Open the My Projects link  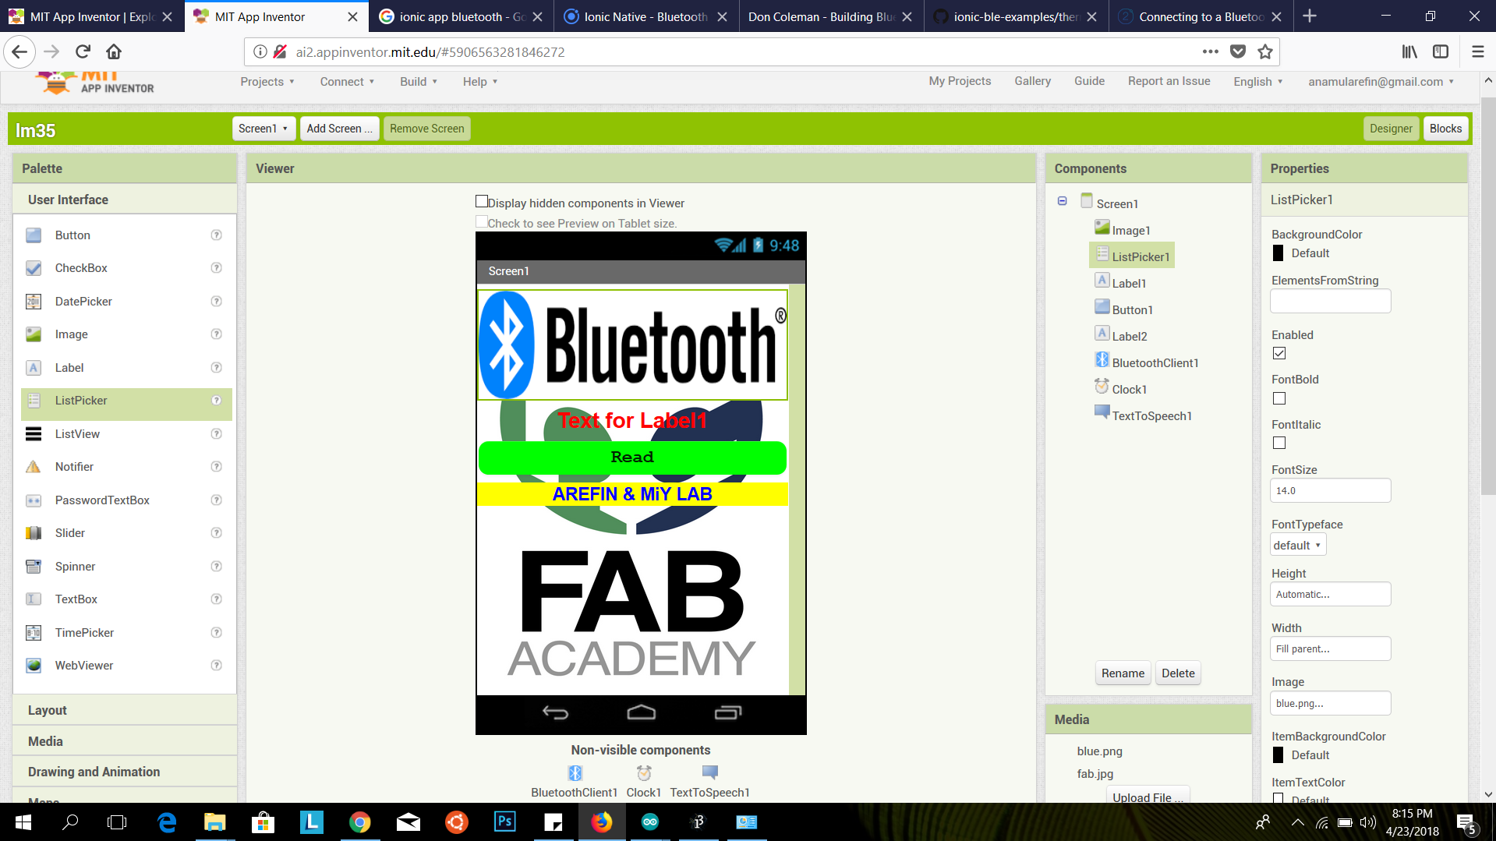(960, 81)
